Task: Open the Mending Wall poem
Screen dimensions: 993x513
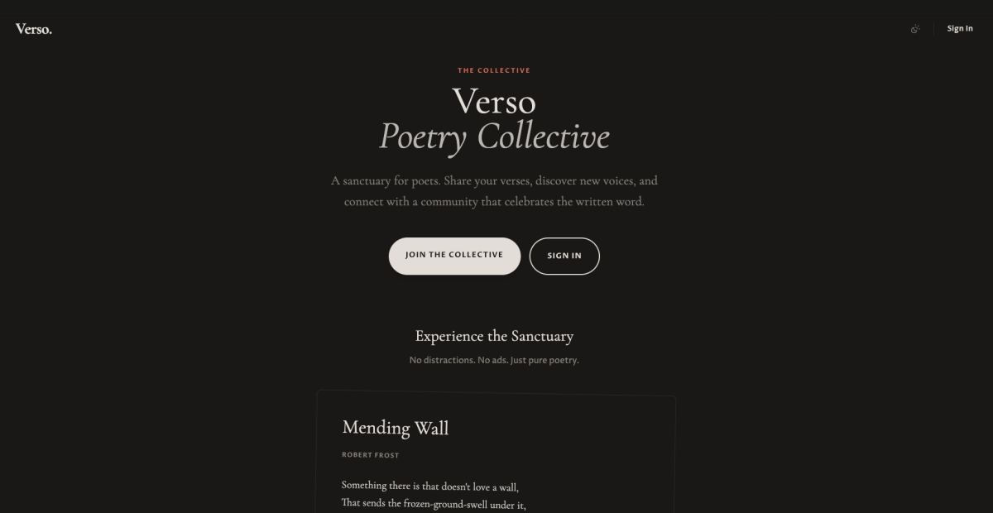Action: point(396,429)
